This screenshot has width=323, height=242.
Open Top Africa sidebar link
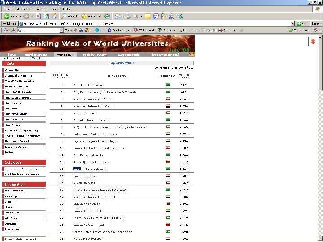(13, 125)
